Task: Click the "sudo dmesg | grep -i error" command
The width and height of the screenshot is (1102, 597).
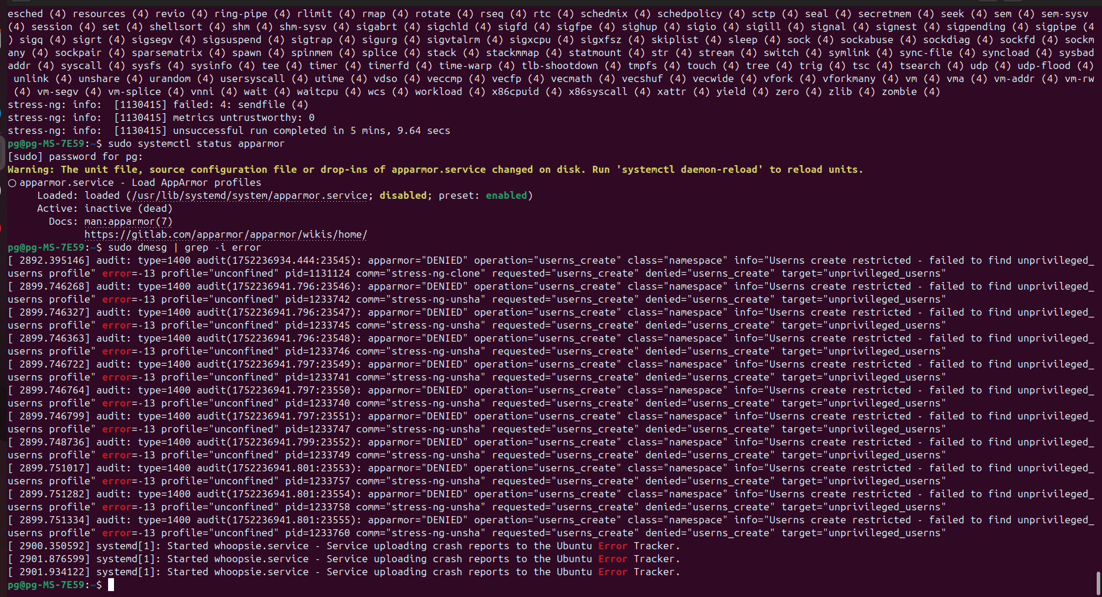Action: tap(184, 248)
